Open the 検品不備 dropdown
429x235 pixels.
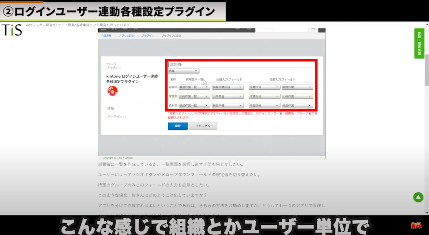pyautogui.click(x=228, y=106)
